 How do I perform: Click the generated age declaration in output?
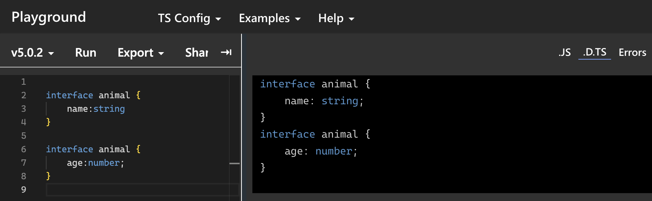[321, 151]
